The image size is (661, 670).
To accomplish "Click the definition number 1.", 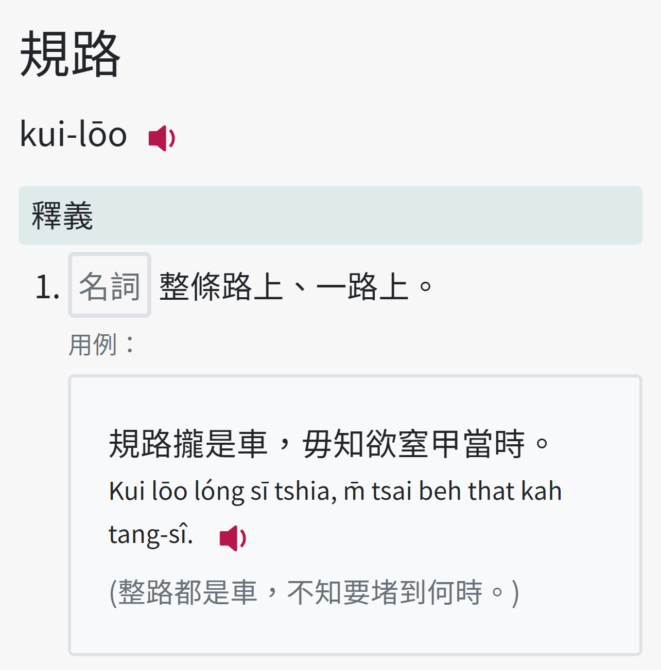I will 47,286.
